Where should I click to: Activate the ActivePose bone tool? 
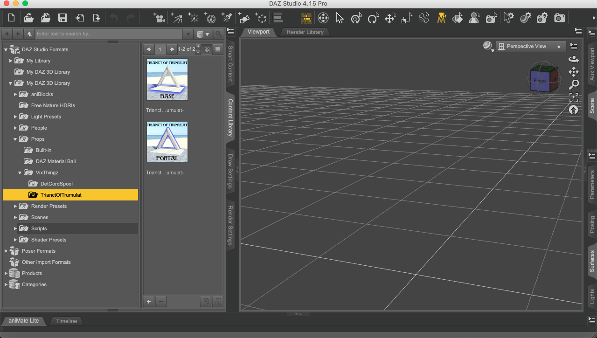423,18
